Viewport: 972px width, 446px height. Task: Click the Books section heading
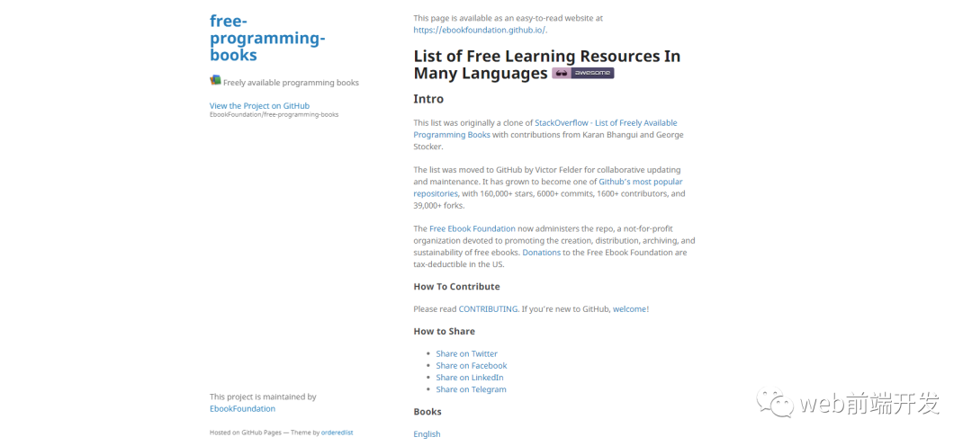click(x=427, y=412)
